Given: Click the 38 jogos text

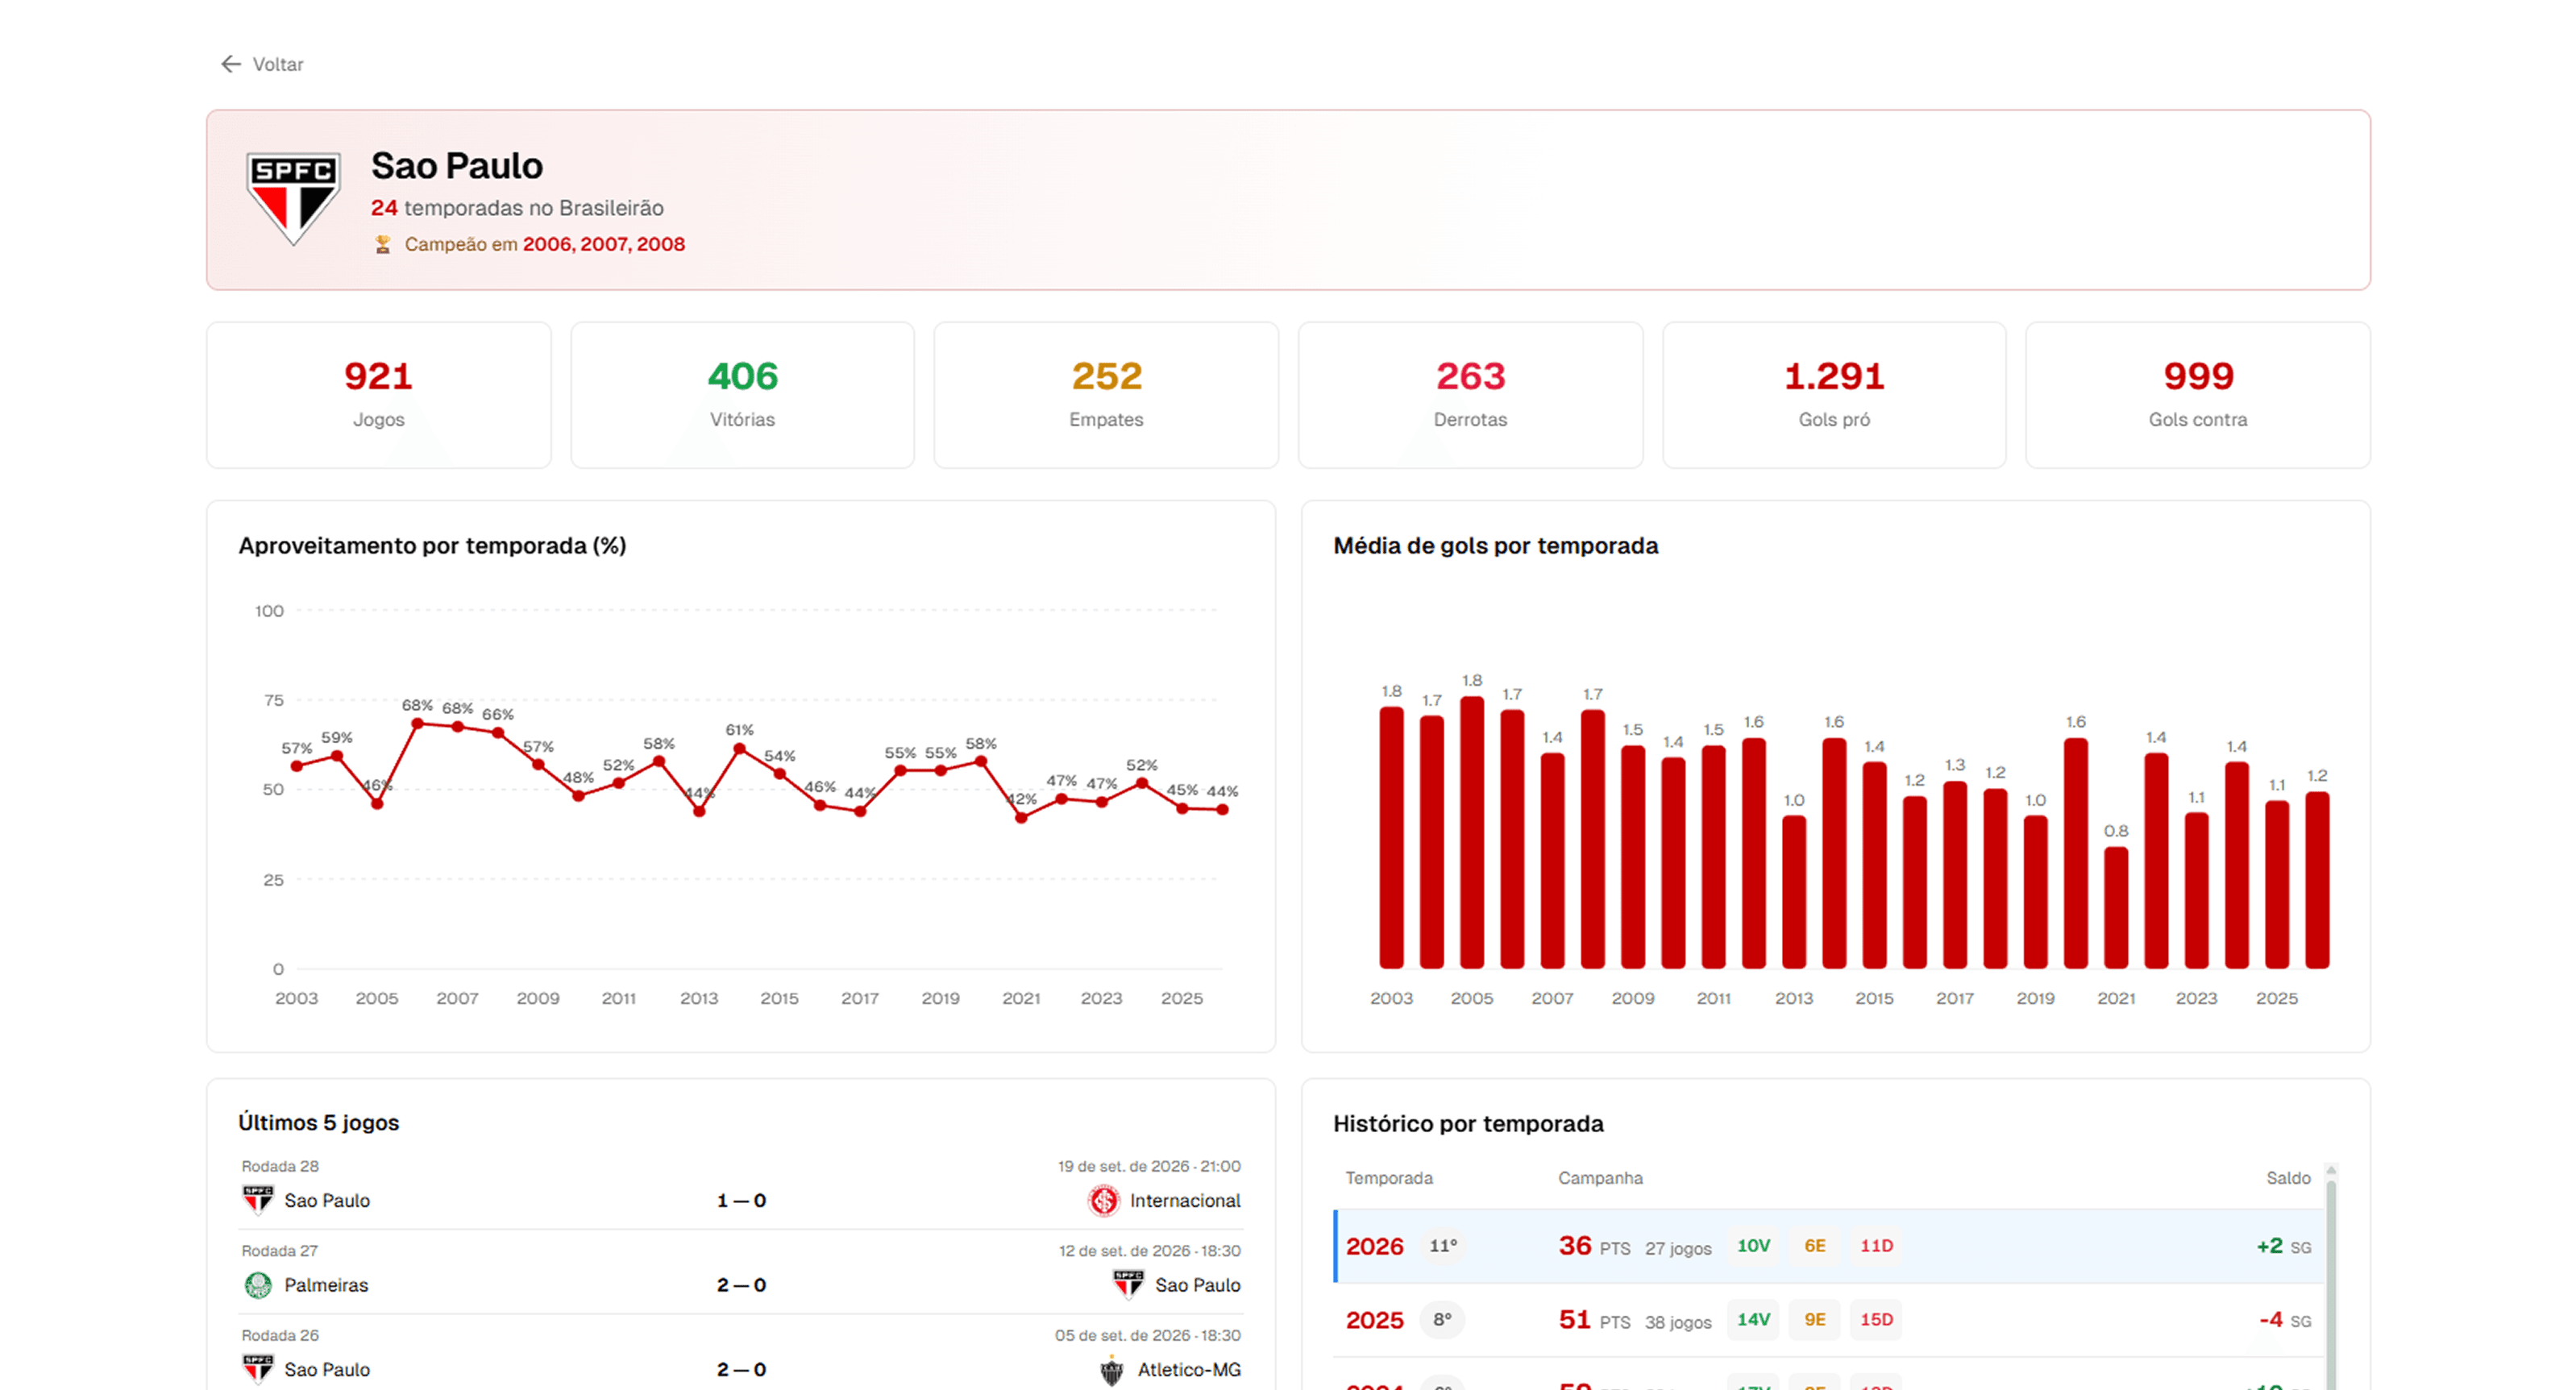Looking at the screenshot, I should [1678, 1322].
